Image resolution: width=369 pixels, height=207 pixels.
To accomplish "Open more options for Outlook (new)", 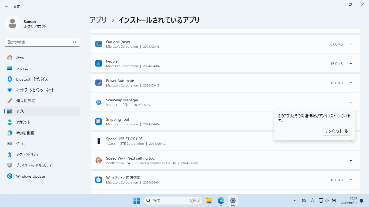I will [x=350, y=44].
